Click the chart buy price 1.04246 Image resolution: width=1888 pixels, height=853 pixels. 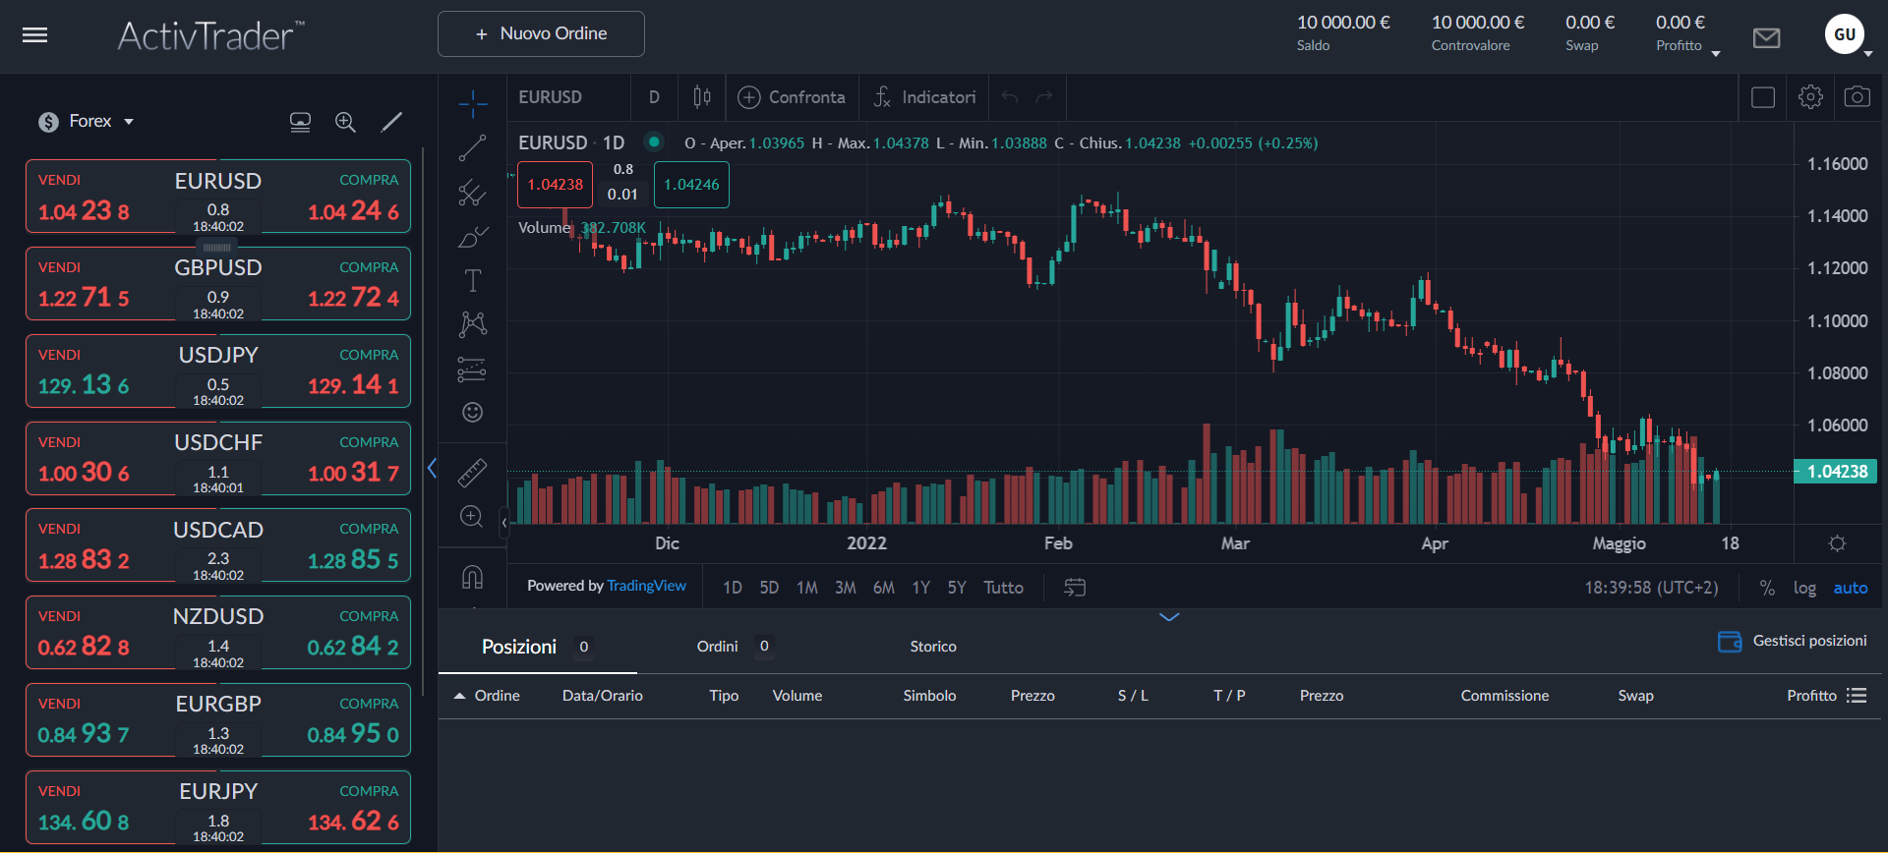tap(691, 185)
